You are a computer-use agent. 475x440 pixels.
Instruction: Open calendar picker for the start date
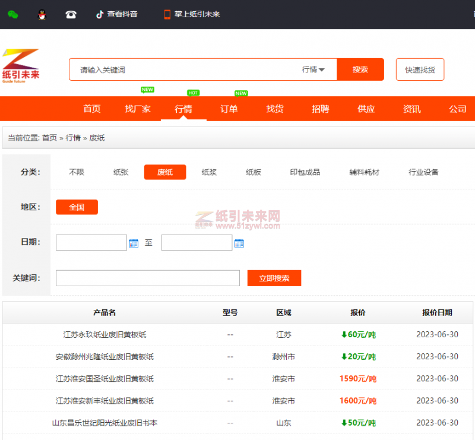[x=132, y=242]
